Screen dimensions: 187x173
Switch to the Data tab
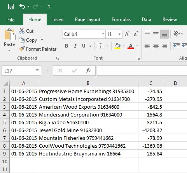pos(147,19)
